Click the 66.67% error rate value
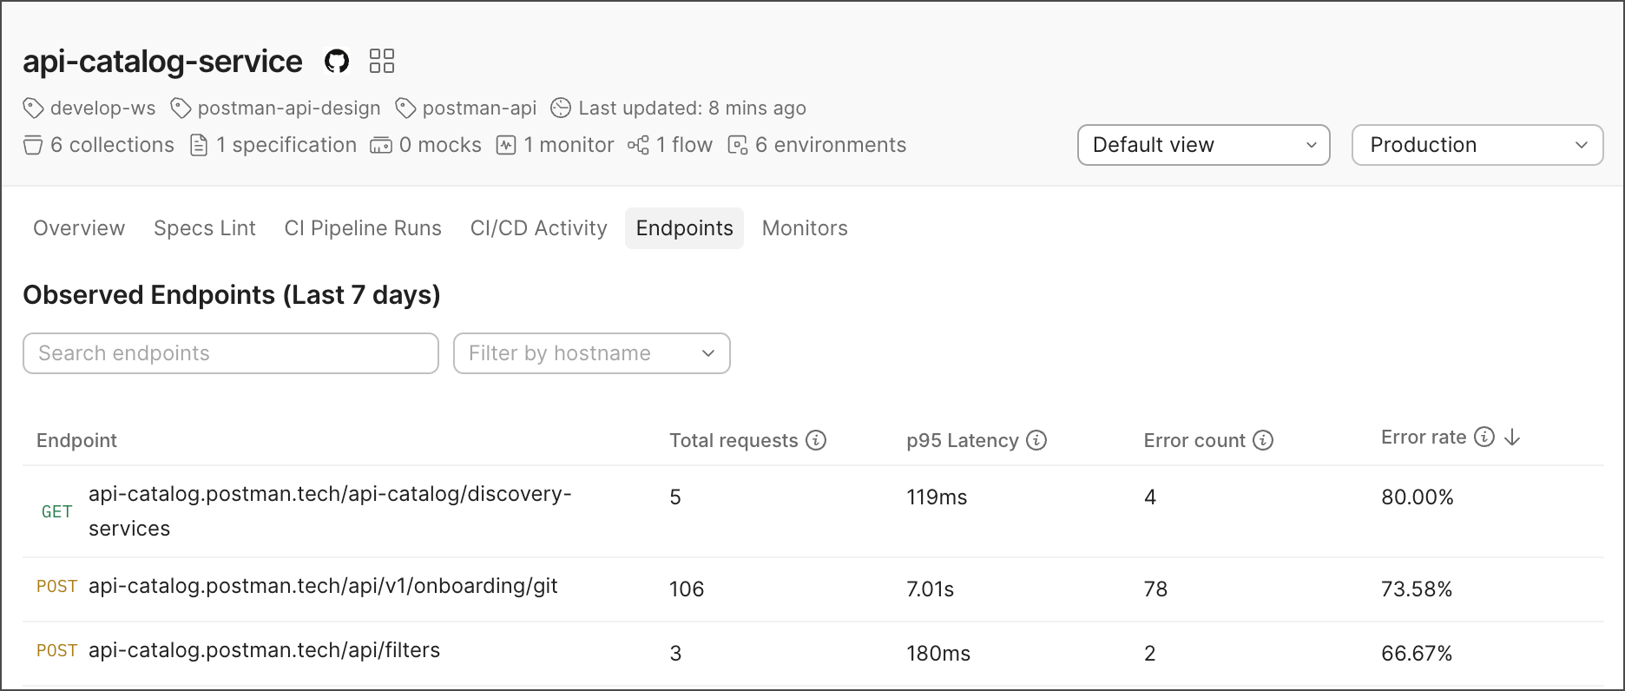The height and width of the screenshot is (691, 1625). pos(1417,654)
